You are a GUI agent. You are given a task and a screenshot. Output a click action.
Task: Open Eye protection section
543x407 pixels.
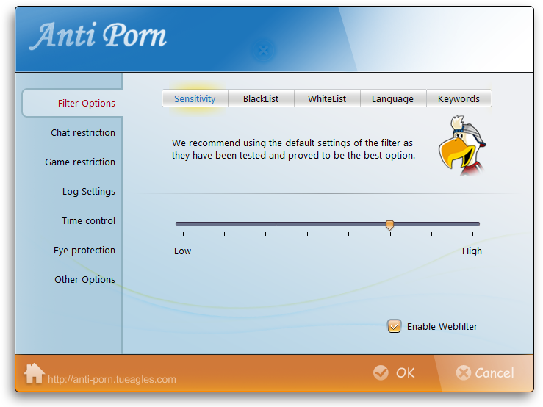click(84, 251)
